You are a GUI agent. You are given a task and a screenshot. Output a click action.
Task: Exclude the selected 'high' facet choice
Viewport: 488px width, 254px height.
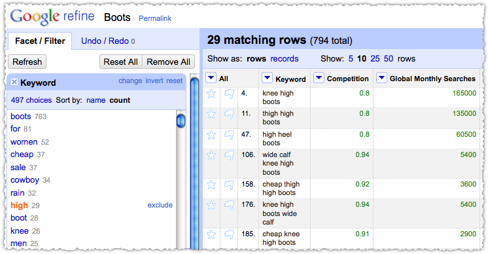click(160, 205)
